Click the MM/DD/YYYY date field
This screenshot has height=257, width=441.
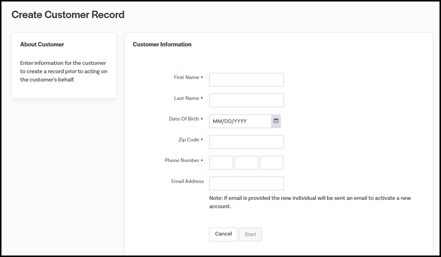(240, 121)
